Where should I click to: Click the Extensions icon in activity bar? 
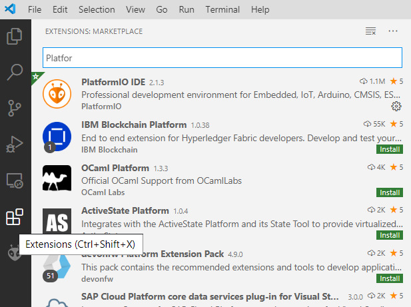[15, 216]
